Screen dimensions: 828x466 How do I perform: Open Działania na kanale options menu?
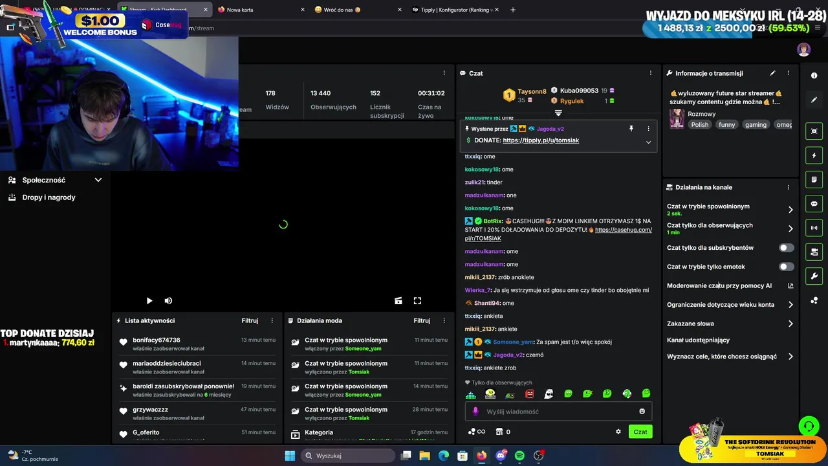click(x=788, y=187)
